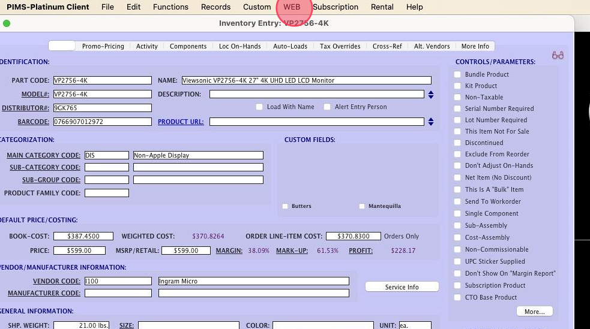Open the PIMS-Platinum Client app menu

tap(48, 7)
